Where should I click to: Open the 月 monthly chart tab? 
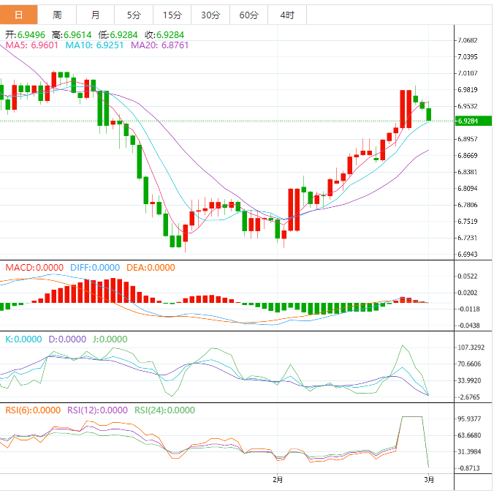[x=96, y=15]
